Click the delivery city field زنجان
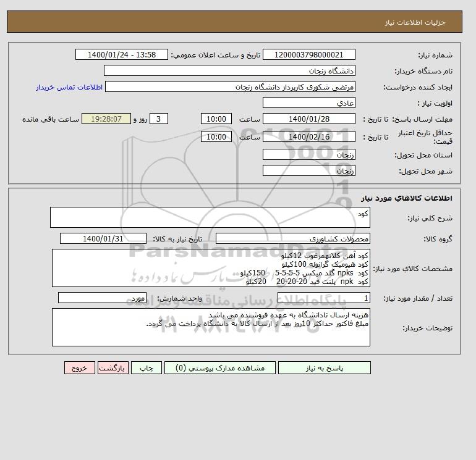The width and height of the screenshot is (476, 460). (x=308, y=170)
